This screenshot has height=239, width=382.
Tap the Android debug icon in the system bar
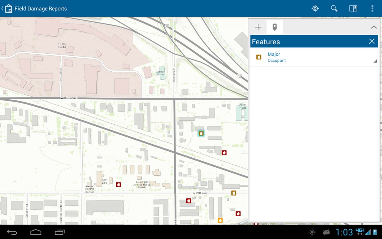pos(326,232)
